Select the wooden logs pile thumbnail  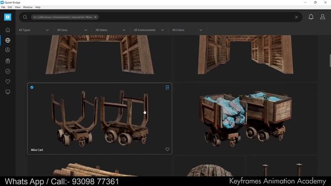(100, 166)
